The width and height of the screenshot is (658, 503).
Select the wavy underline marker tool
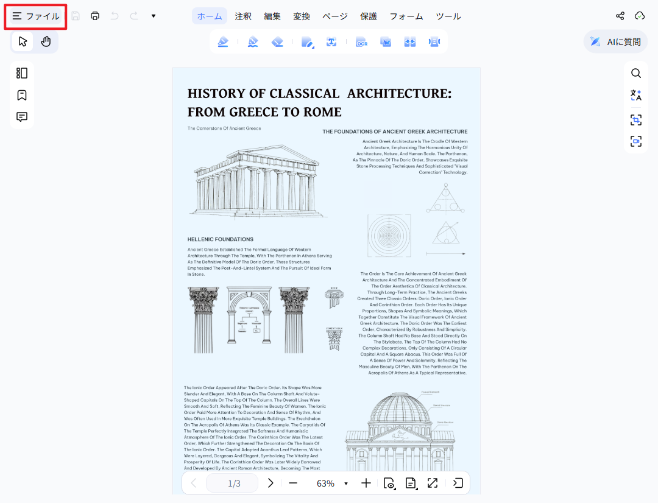point(253,41)
